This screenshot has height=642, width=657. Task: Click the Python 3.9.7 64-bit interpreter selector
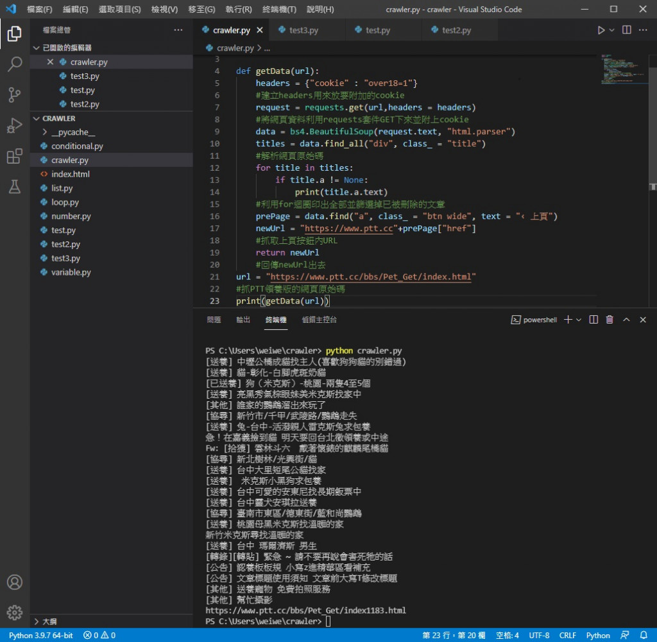pos(40,635)
